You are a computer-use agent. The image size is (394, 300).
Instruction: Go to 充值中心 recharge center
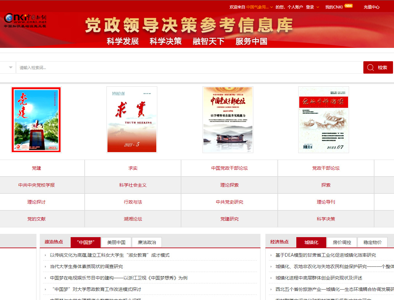(372, 7)
